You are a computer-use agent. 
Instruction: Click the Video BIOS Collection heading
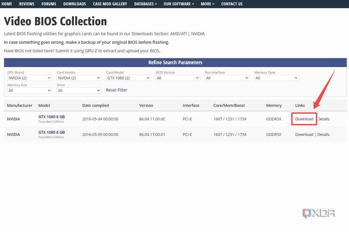coord(55,22)
